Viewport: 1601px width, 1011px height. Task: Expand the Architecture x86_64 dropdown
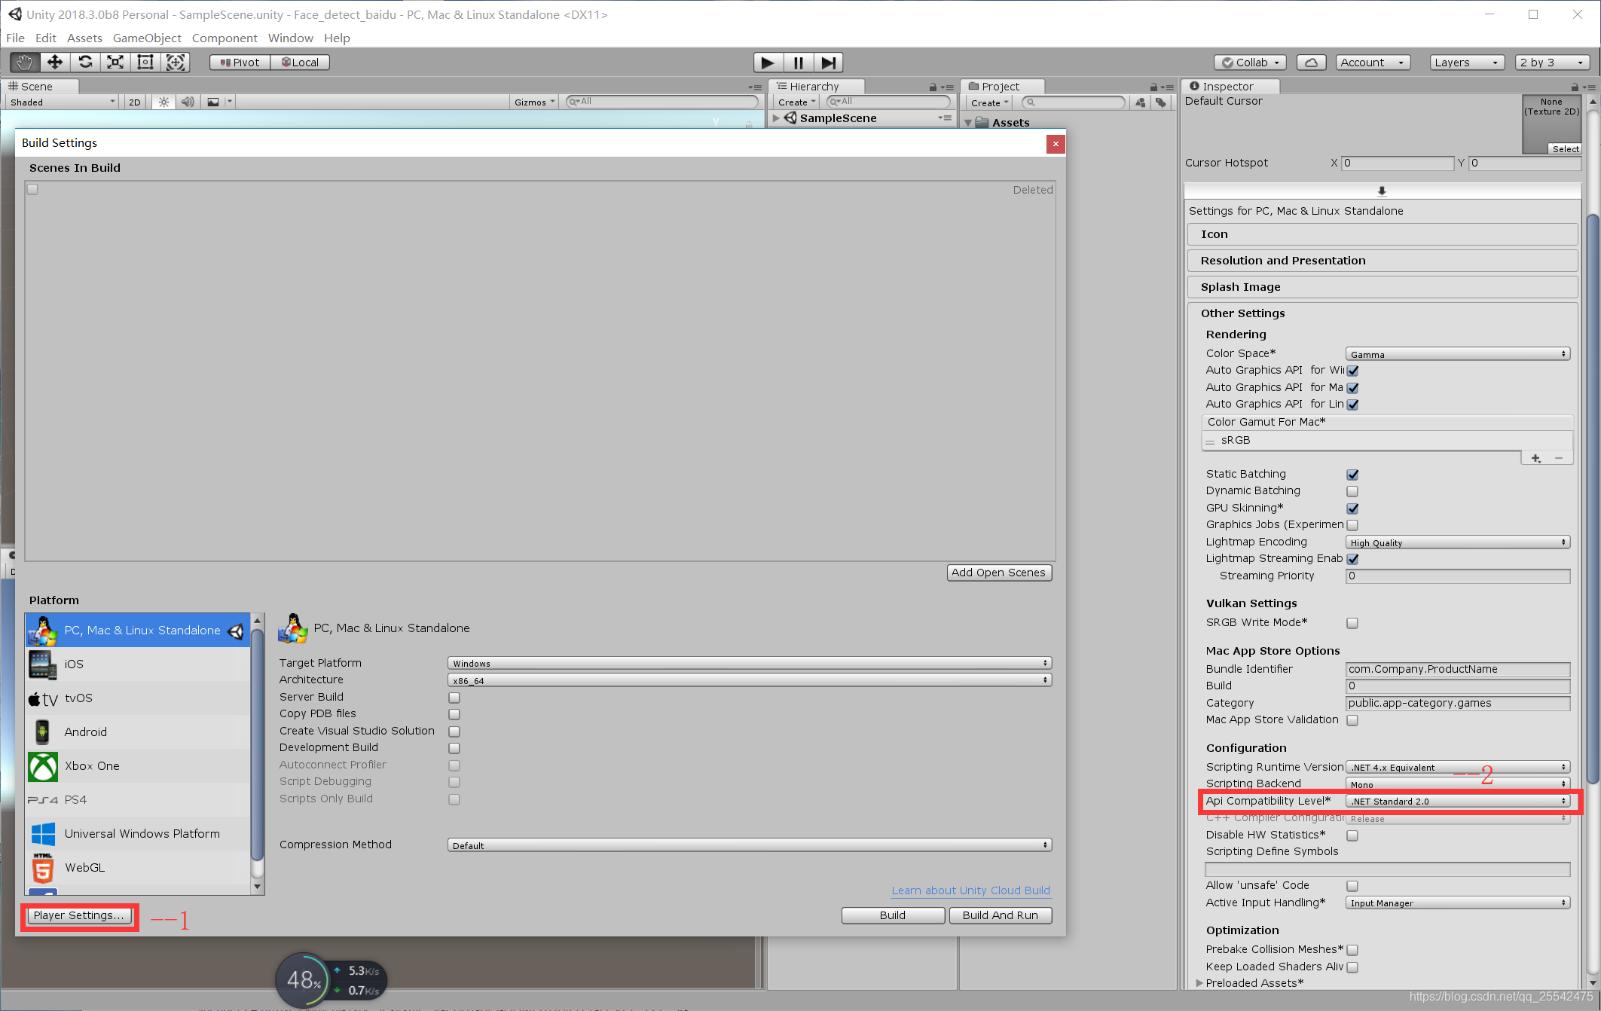(x=751, y=679)
